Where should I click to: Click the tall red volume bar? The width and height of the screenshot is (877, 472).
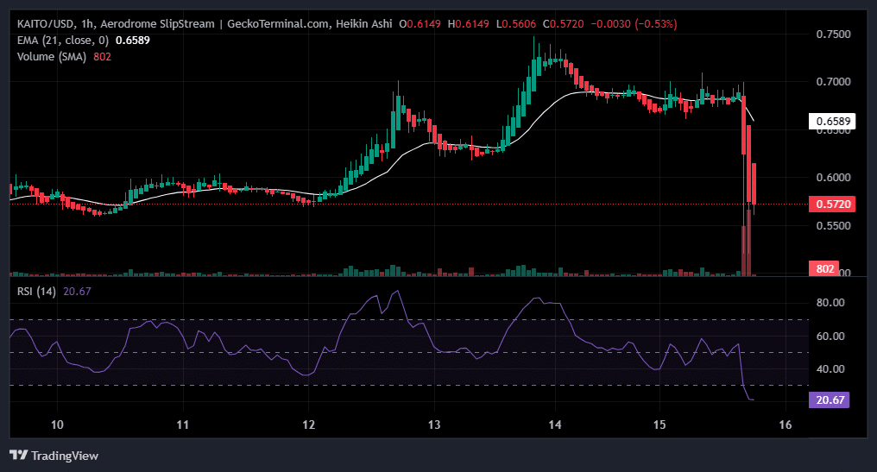[x=743, y=250]
